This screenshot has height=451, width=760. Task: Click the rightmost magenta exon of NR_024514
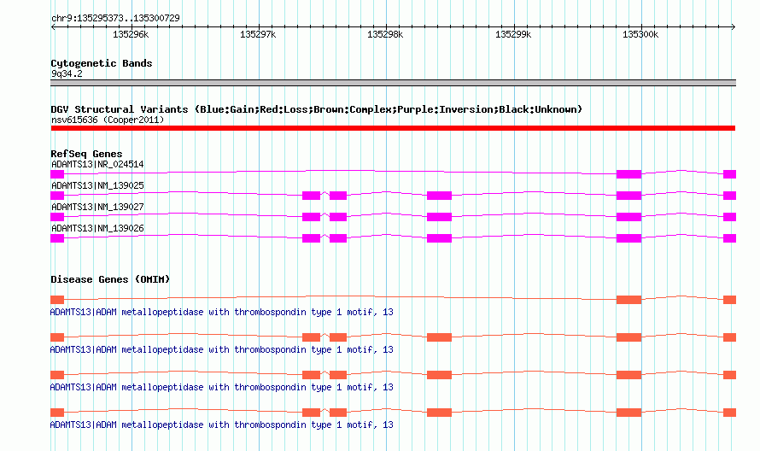[x=729, y=174]
